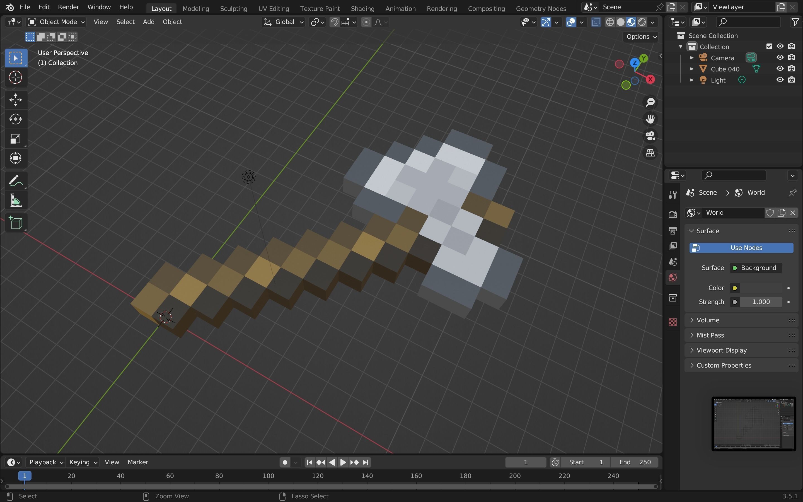Expand the Cube.040 tree item
Screen dimensions: 803x502
tap(692, 69)
